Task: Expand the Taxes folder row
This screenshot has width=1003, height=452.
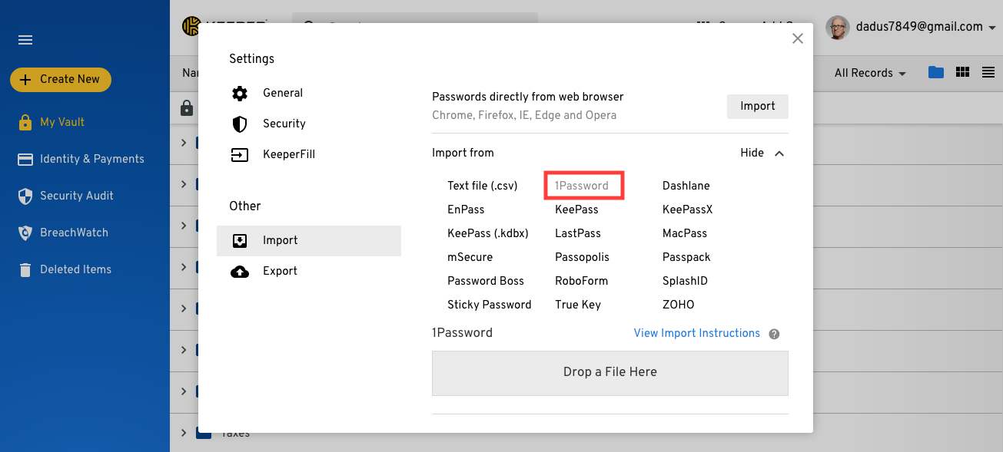Action: pos(184,433)
